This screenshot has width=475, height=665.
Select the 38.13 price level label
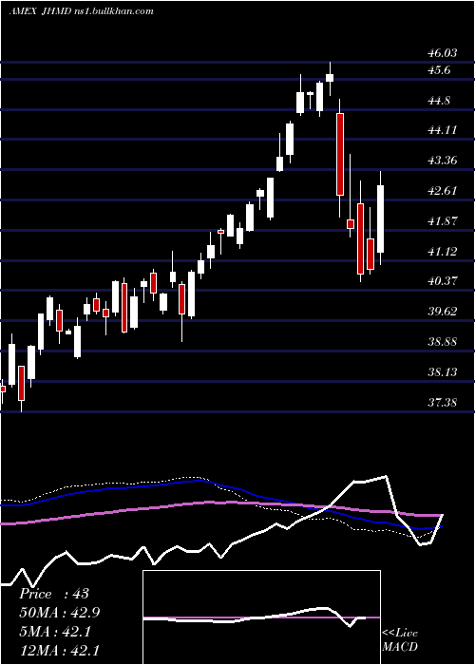(x=443, y=372)
